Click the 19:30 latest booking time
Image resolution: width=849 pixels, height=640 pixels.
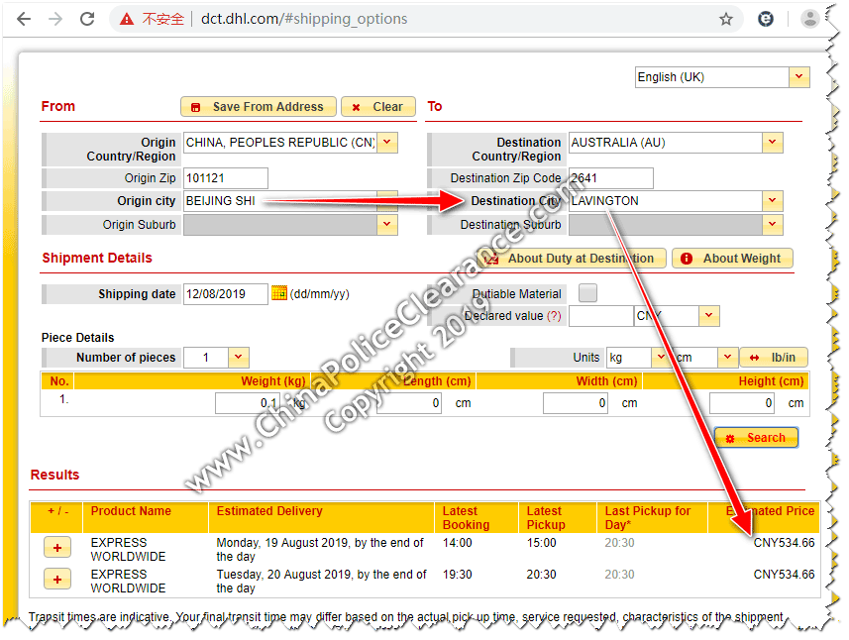[x=458, y=575]
